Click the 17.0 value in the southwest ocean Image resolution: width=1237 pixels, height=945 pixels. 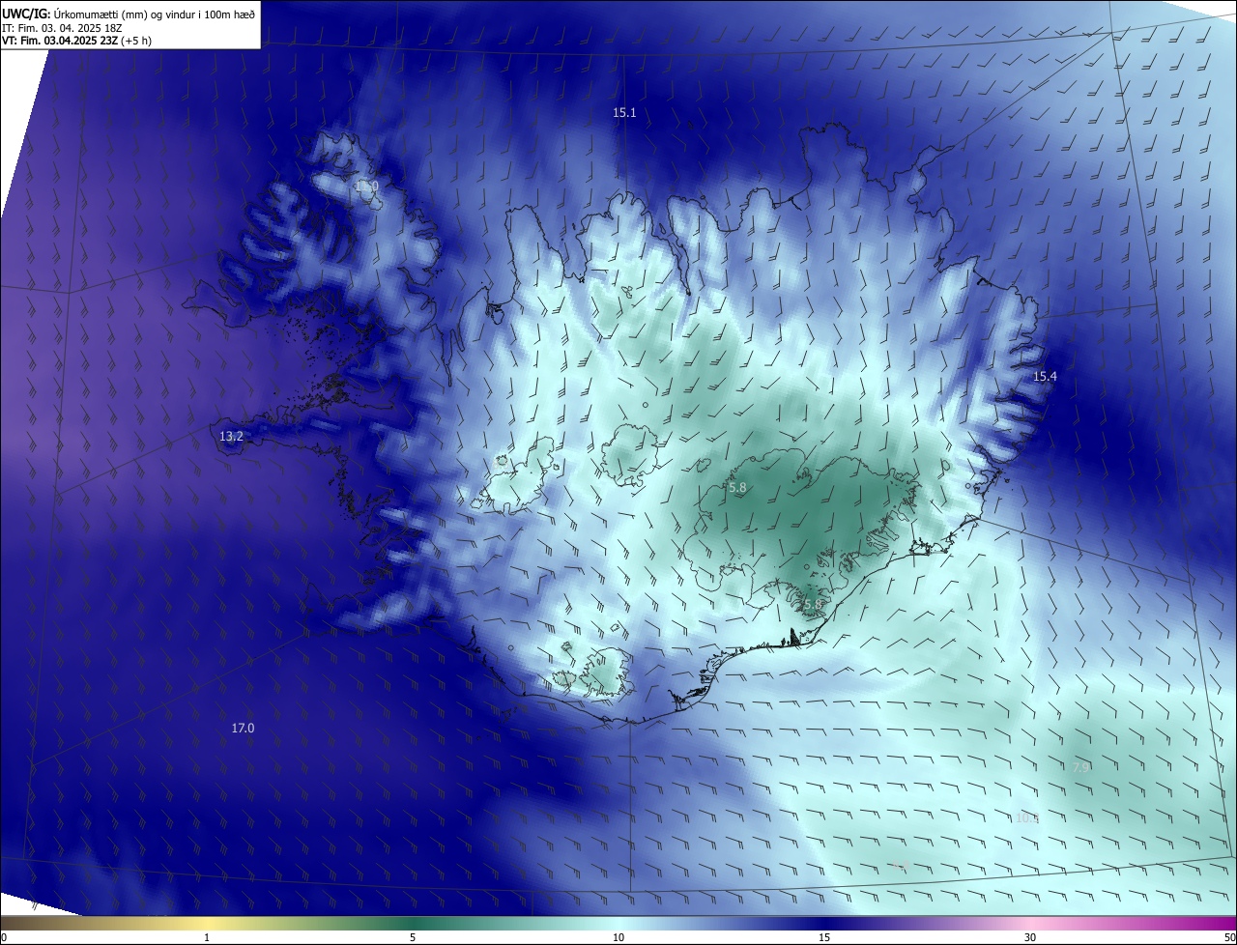[x=243, y=729]
